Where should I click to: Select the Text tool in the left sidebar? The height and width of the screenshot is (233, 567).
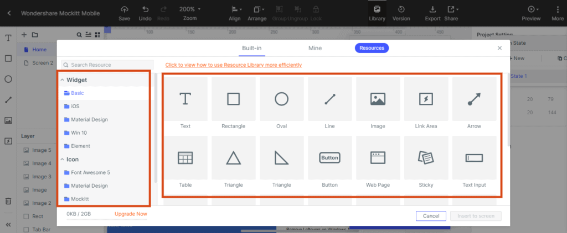pyautogui.click(x=8, y=38)
